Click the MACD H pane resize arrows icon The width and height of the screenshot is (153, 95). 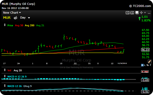(5, 76)
